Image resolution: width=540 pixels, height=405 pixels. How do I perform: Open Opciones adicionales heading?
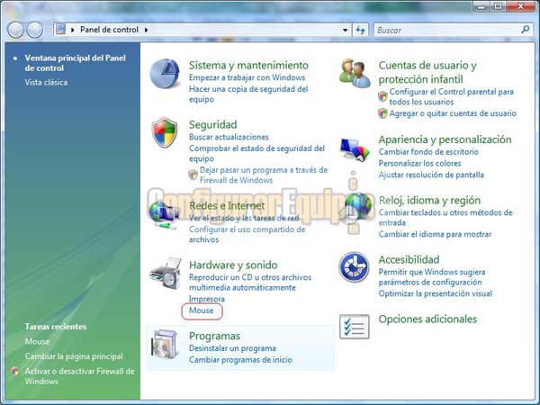(x=427, y=319)
